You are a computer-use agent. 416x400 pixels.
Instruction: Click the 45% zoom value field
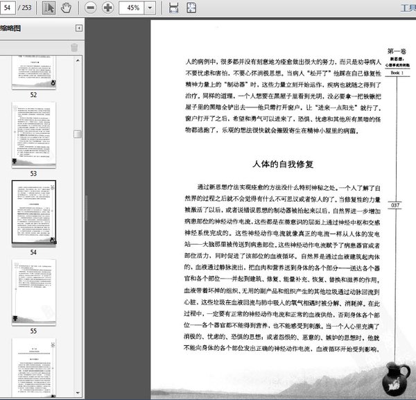coord(132,8)
